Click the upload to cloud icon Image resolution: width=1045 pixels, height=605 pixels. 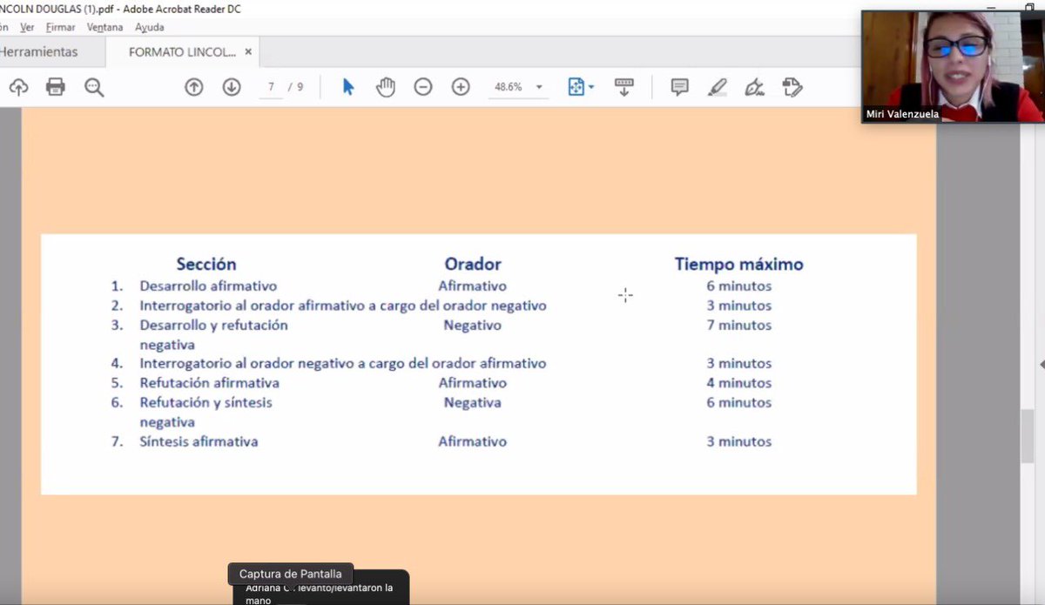(18, 87)
